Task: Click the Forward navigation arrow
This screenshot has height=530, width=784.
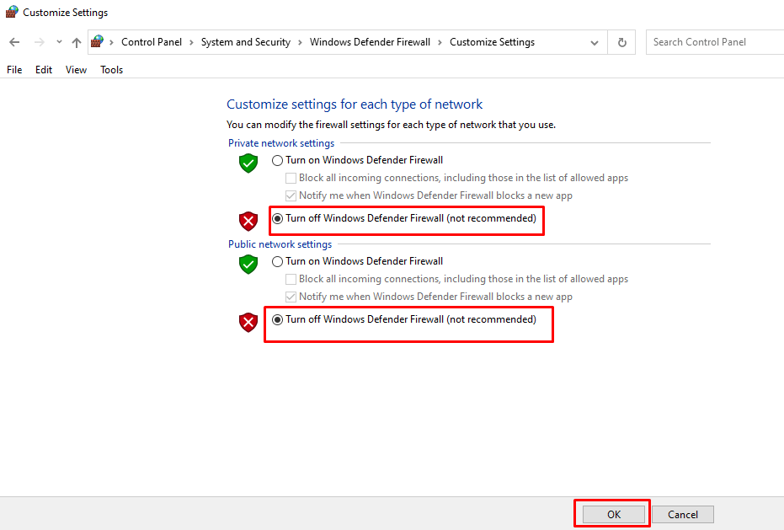Action: click(39, 42)
